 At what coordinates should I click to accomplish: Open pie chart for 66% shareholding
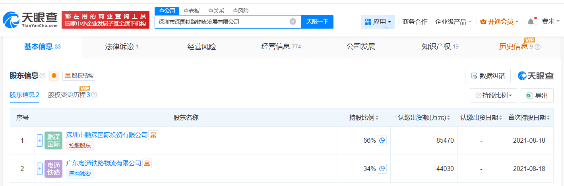[382, 140]
